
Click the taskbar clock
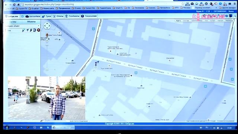tap(229, 128)
